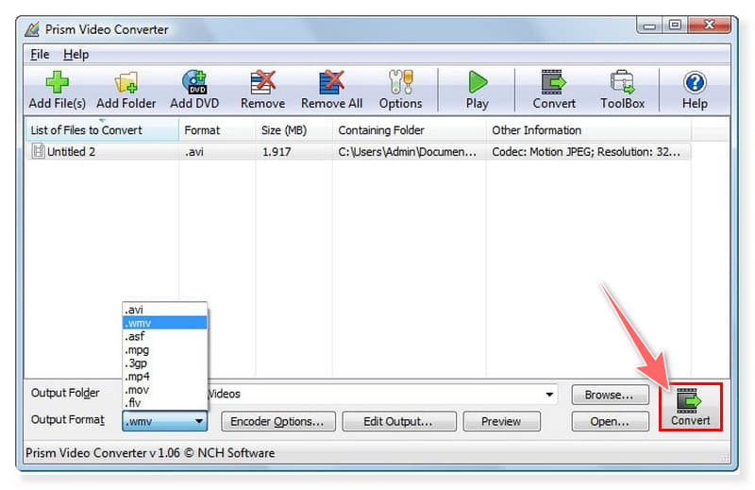
Task: Click the Add Folder toolbar icon
Action: pyautogui.click(x=126, y=90)
